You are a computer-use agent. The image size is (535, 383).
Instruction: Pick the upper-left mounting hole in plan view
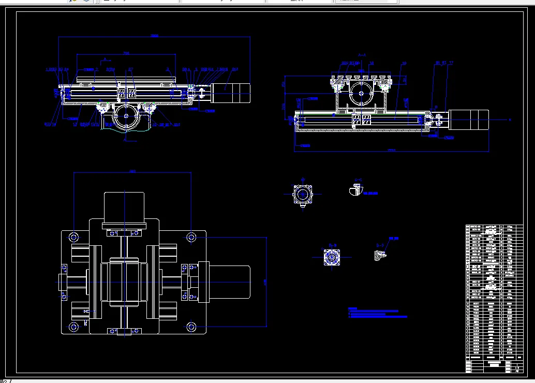[x=73, y=237]
